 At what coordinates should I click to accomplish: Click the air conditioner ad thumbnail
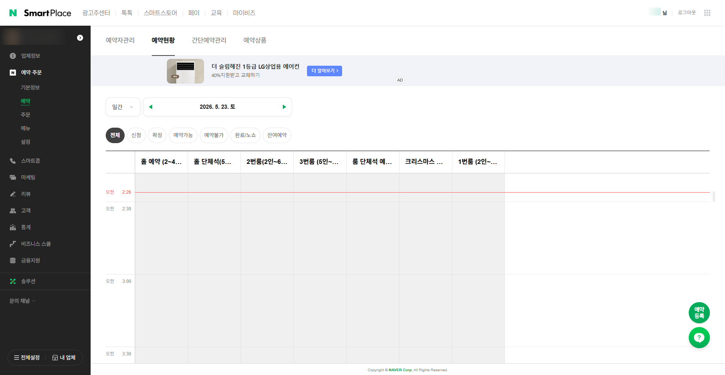click(x=185, y=71)
